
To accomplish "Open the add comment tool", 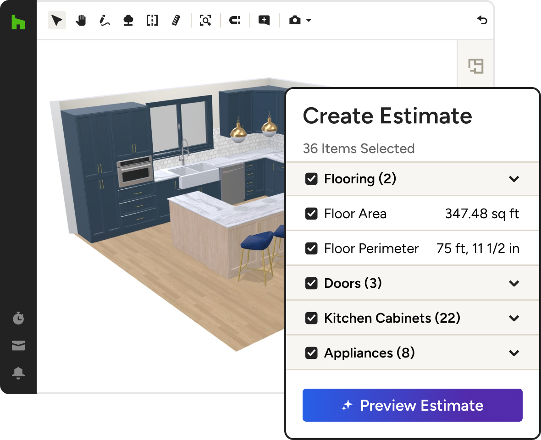I will pyautogui.click(x=264, y=20).
